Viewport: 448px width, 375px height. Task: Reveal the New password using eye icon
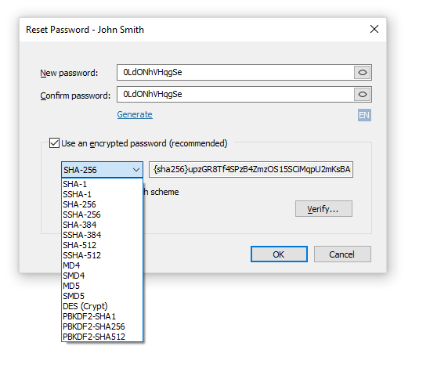click(x=363, y=72)
